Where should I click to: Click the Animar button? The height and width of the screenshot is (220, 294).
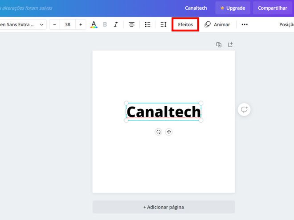(217, 24)
